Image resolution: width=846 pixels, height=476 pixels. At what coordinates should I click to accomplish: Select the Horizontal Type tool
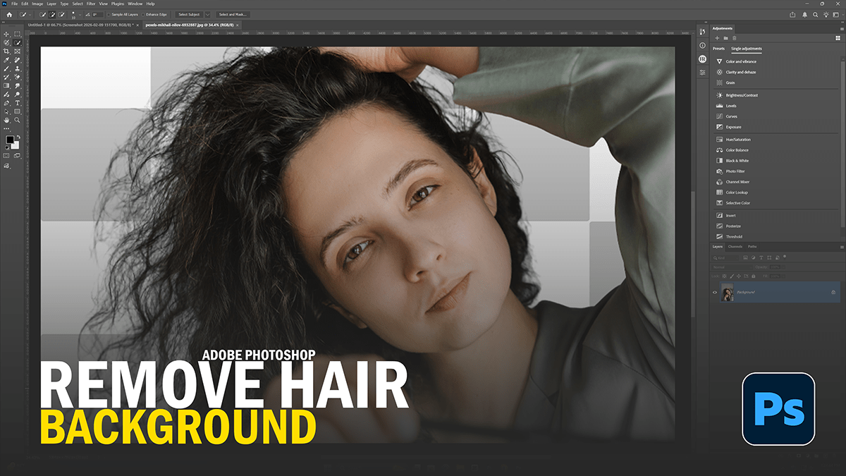pos(17,103)
